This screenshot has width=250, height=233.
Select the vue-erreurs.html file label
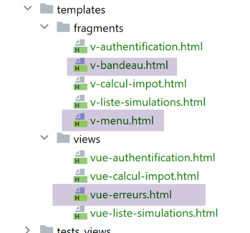tap(131, 195)
